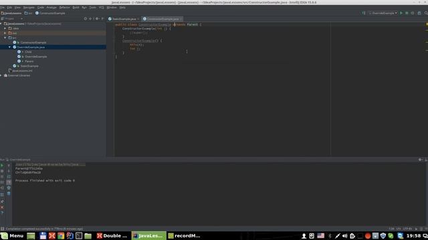The width and height of the screenshot is (428, 240).
Task: Select ConstructorExample.java editor tab
Action: 163,19
